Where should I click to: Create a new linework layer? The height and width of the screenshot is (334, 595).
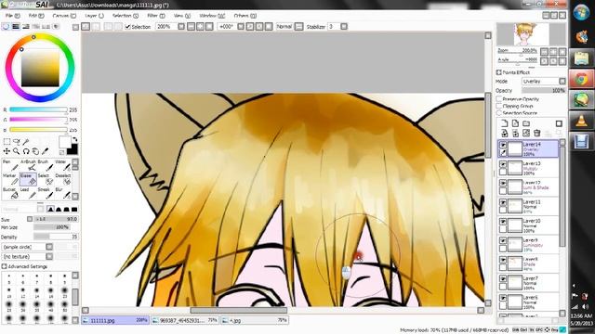point(515,123)
